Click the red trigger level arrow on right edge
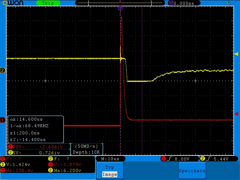Image resolution: width=240 pixels, height=180 pixels. tap(236, 114)
